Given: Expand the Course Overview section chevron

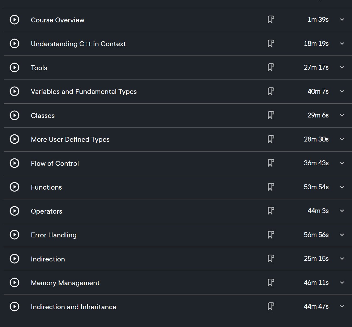Looking at the screenshot, I should point(342,20).
